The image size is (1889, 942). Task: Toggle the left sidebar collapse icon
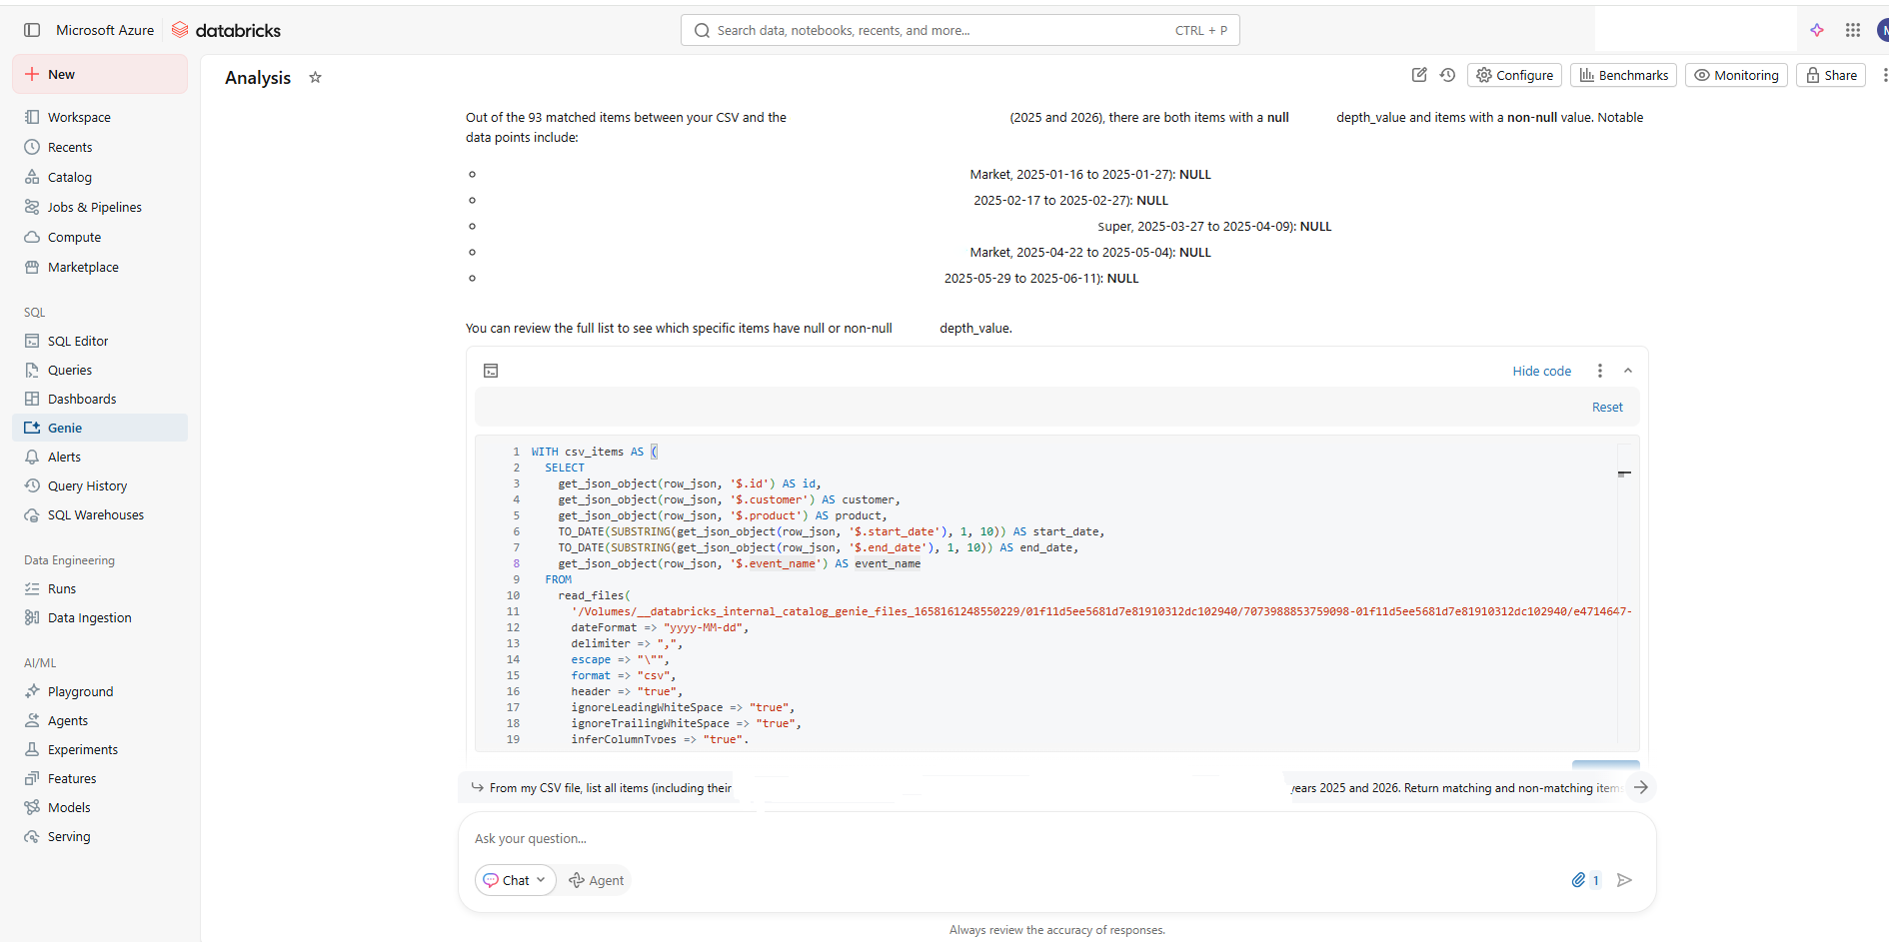point(32,30)
